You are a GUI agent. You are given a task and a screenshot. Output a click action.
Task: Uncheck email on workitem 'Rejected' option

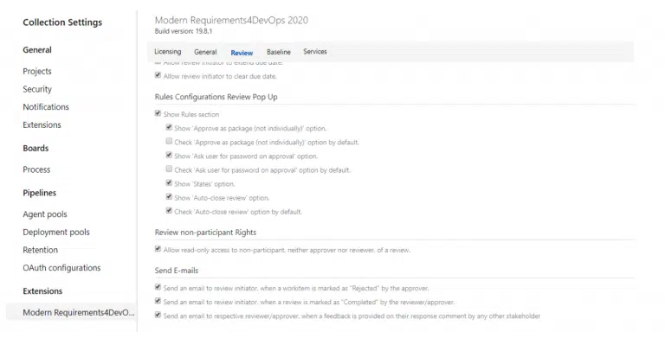(x=158, y=287)
